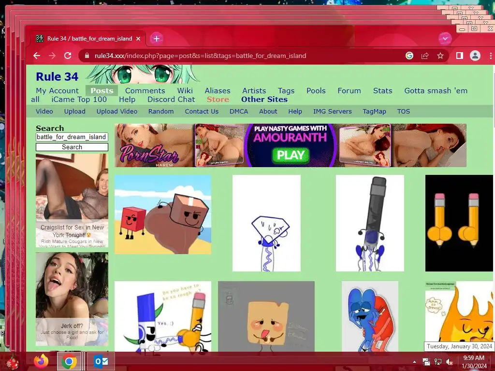The width and height of the screenshot is (495, 371).
Task: Click the Upload link in the submenu
Action: pyautogui.click(x=74, y=112)
